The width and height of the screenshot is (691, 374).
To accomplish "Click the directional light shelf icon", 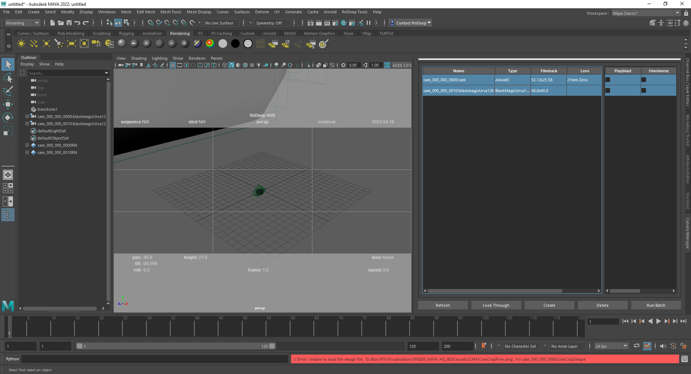I will [34, 44].
